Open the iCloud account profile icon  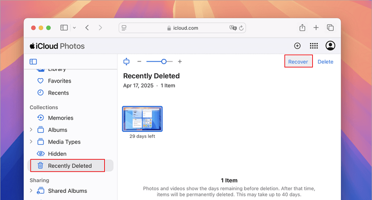click(x=330, y=46)
